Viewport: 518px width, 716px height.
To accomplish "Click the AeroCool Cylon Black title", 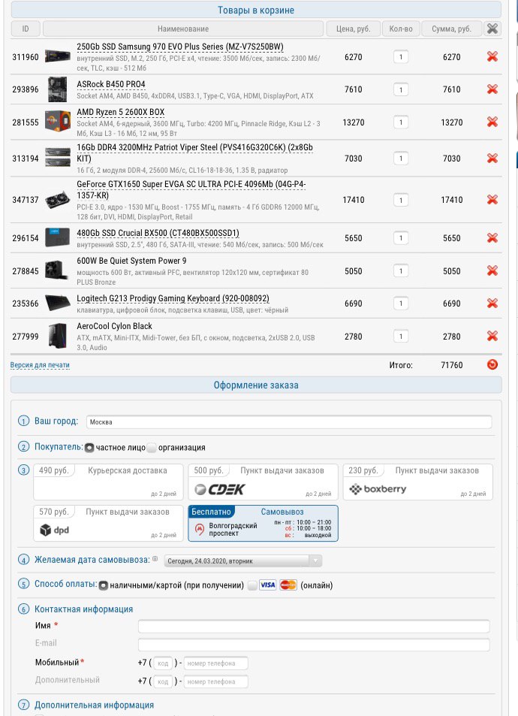I will click(x=114, y=326).
